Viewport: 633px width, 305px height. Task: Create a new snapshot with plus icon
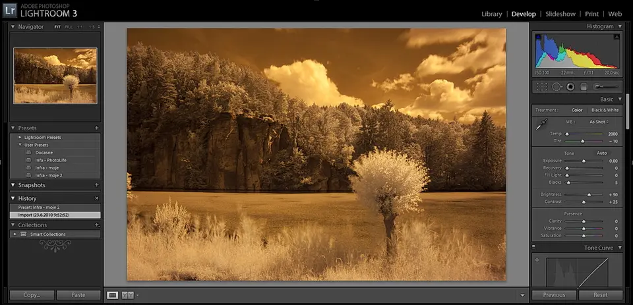click(x=97, y=185)
